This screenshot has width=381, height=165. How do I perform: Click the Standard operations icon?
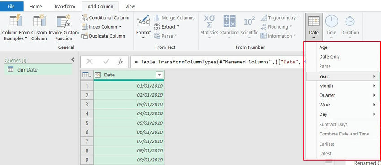(229, 21)
